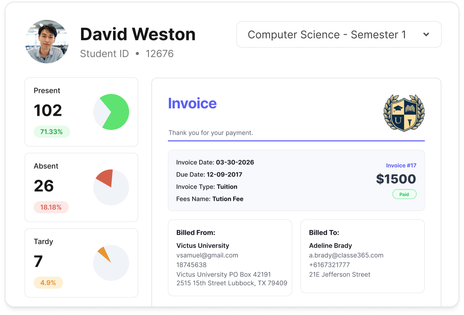Click the student ID number 12676
The image size is (464, 315).
tap(159, 53)
